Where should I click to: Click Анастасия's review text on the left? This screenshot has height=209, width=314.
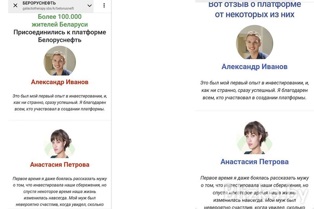click(60, 191)
